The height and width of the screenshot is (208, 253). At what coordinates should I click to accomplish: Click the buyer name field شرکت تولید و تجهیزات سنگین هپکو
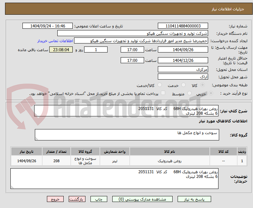pos(133,33)
